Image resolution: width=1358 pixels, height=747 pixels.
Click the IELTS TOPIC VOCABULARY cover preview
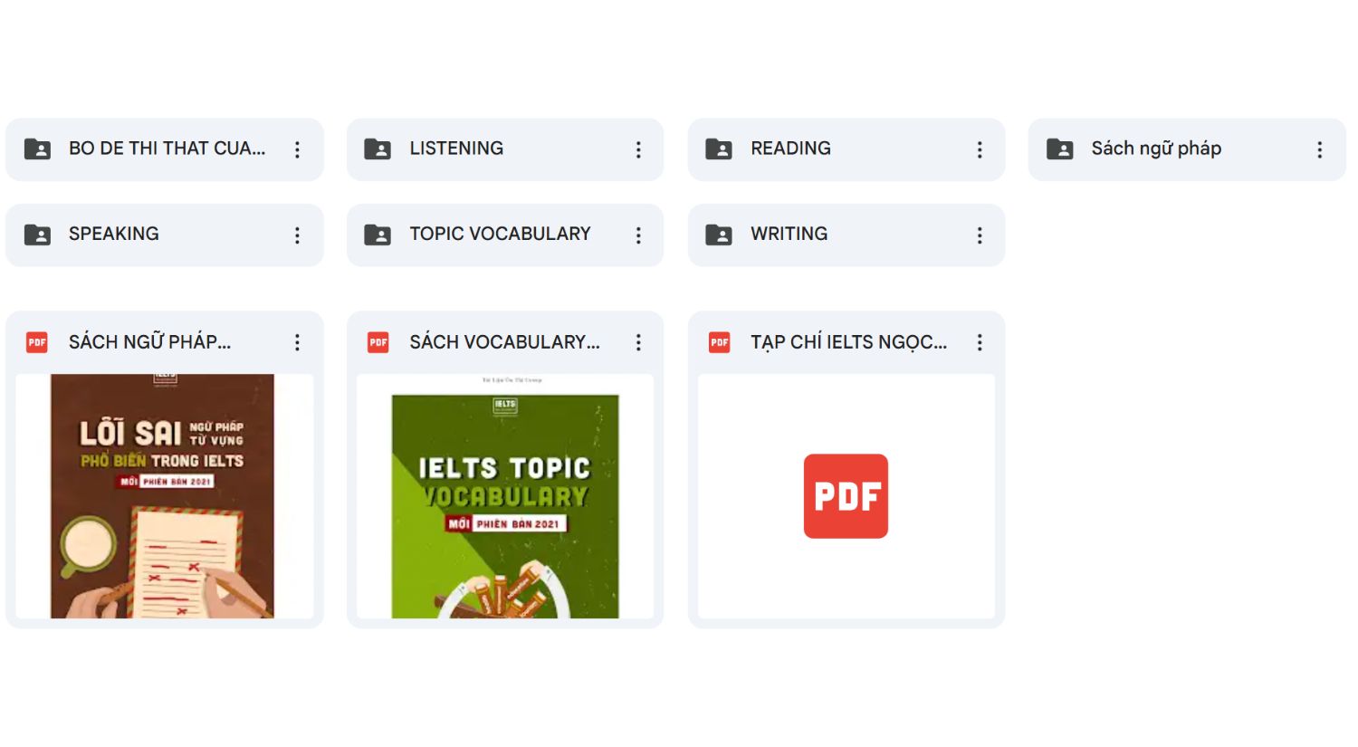pos(504,495)
